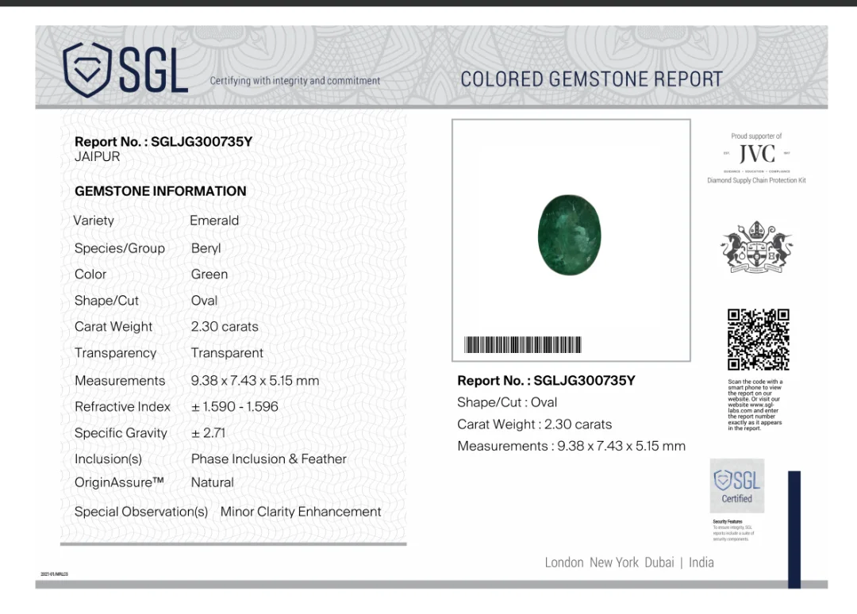Screen dimensions: 857x614
Task: Click the left-column 'Shape/Cut' label
Action: pyautogui.click(x=106, y=301)
